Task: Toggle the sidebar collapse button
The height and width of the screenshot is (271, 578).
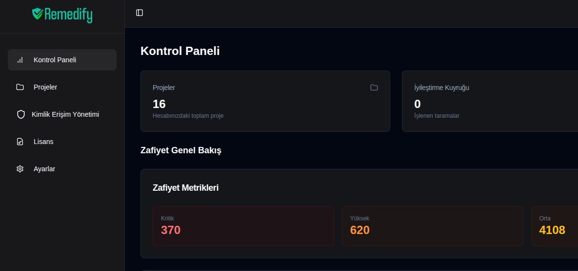Action: (x=140, y=13)
